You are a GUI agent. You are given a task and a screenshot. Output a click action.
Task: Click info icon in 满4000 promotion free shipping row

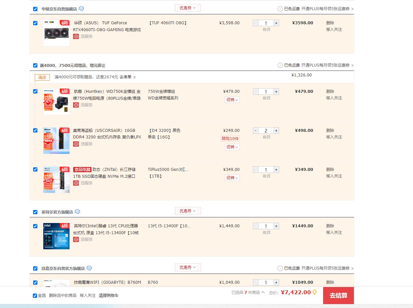pos(280,65)
